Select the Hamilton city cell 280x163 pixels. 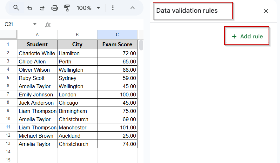[x=77, y=53]
